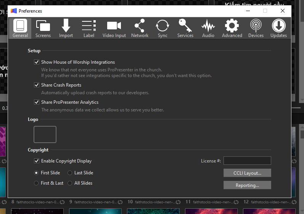Open the Reporting dialog
This screenshot has height=214, width=304.
[x=247, y=185]
